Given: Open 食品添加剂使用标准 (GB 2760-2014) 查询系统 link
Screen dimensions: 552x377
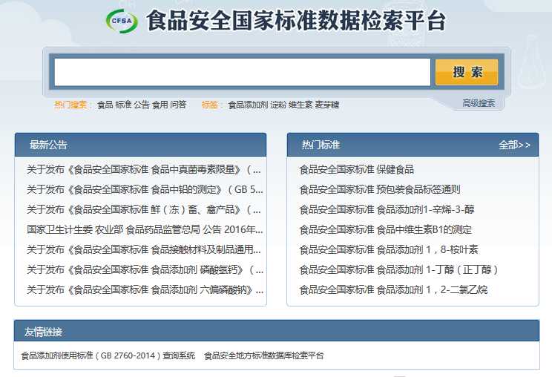Looking at the screenshot, I should tap(108, 355).
